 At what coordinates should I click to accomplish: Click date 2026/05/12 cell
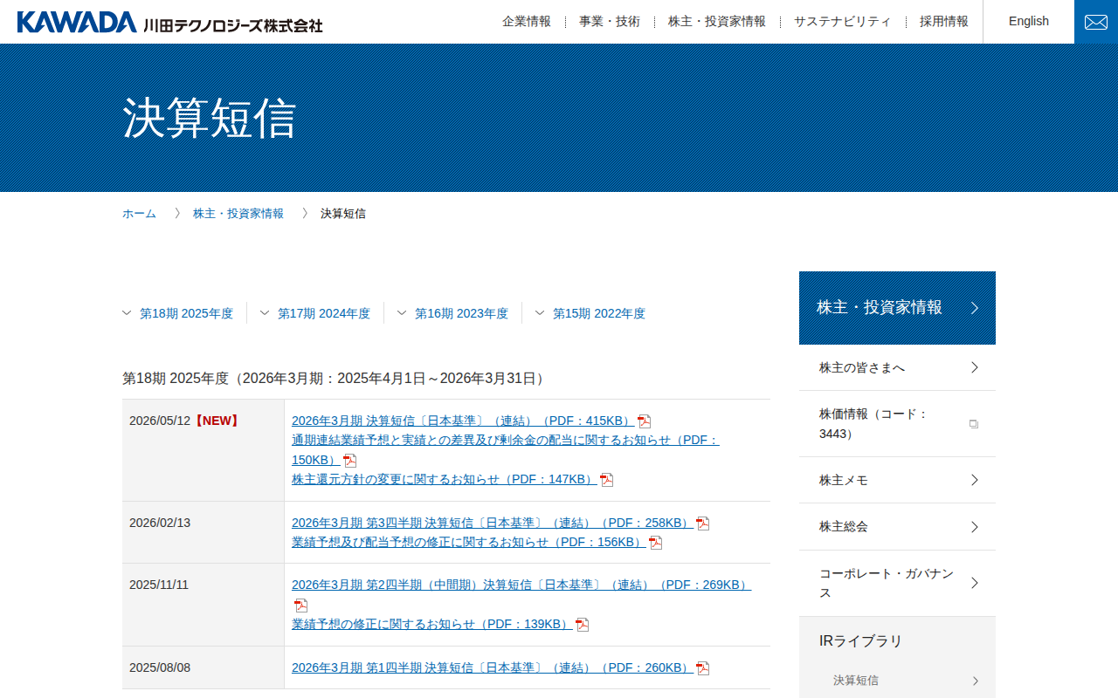(204, 450)
